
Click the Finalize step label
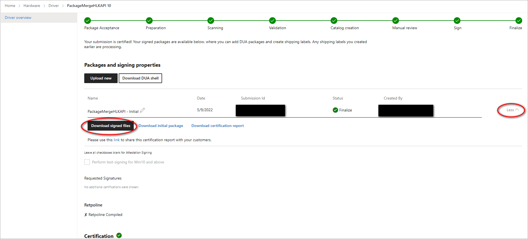click(x=516, y=28)
